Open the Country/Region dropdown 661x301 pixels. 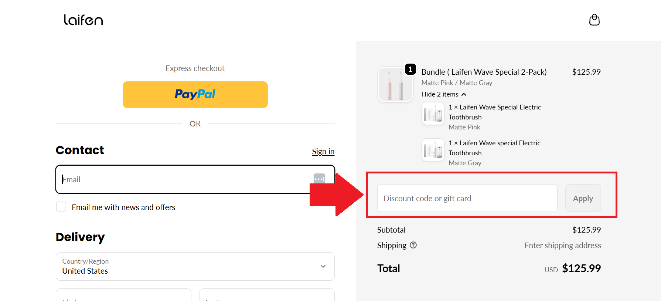tap(195, 266)
